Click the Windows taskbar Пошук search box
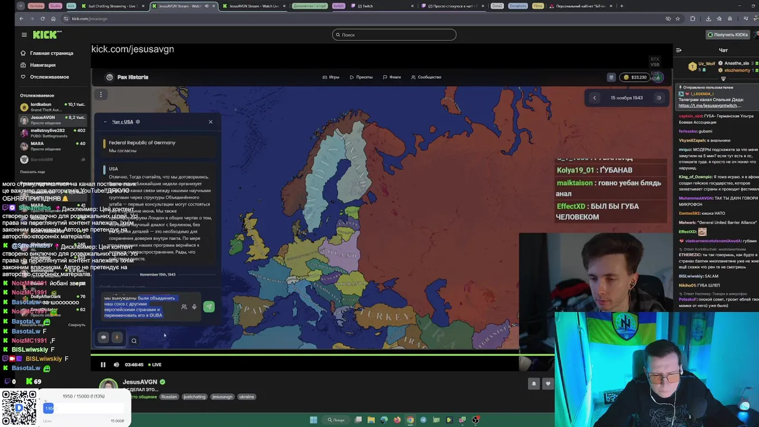 click(336, 420)
